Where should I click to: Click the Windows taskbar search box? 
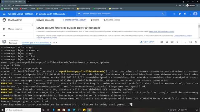coord(23,110)
